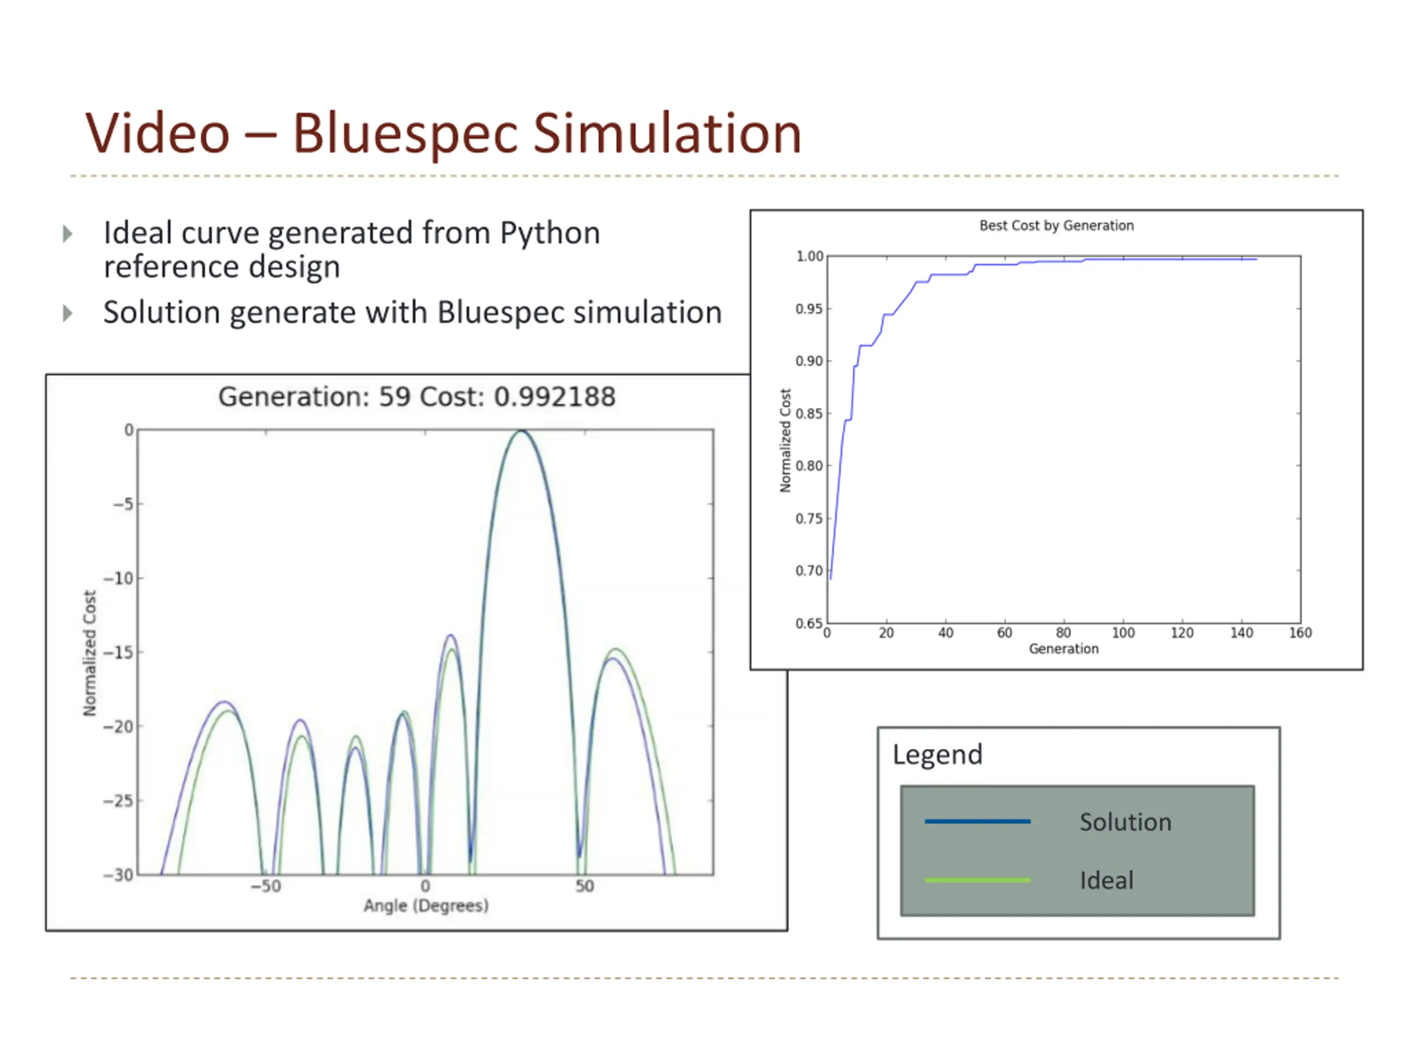This screenshot has height=1056, width=1409.
Task: Click the 'Solution generate with Bluespec simulation' line
Action: coord(412,312)
